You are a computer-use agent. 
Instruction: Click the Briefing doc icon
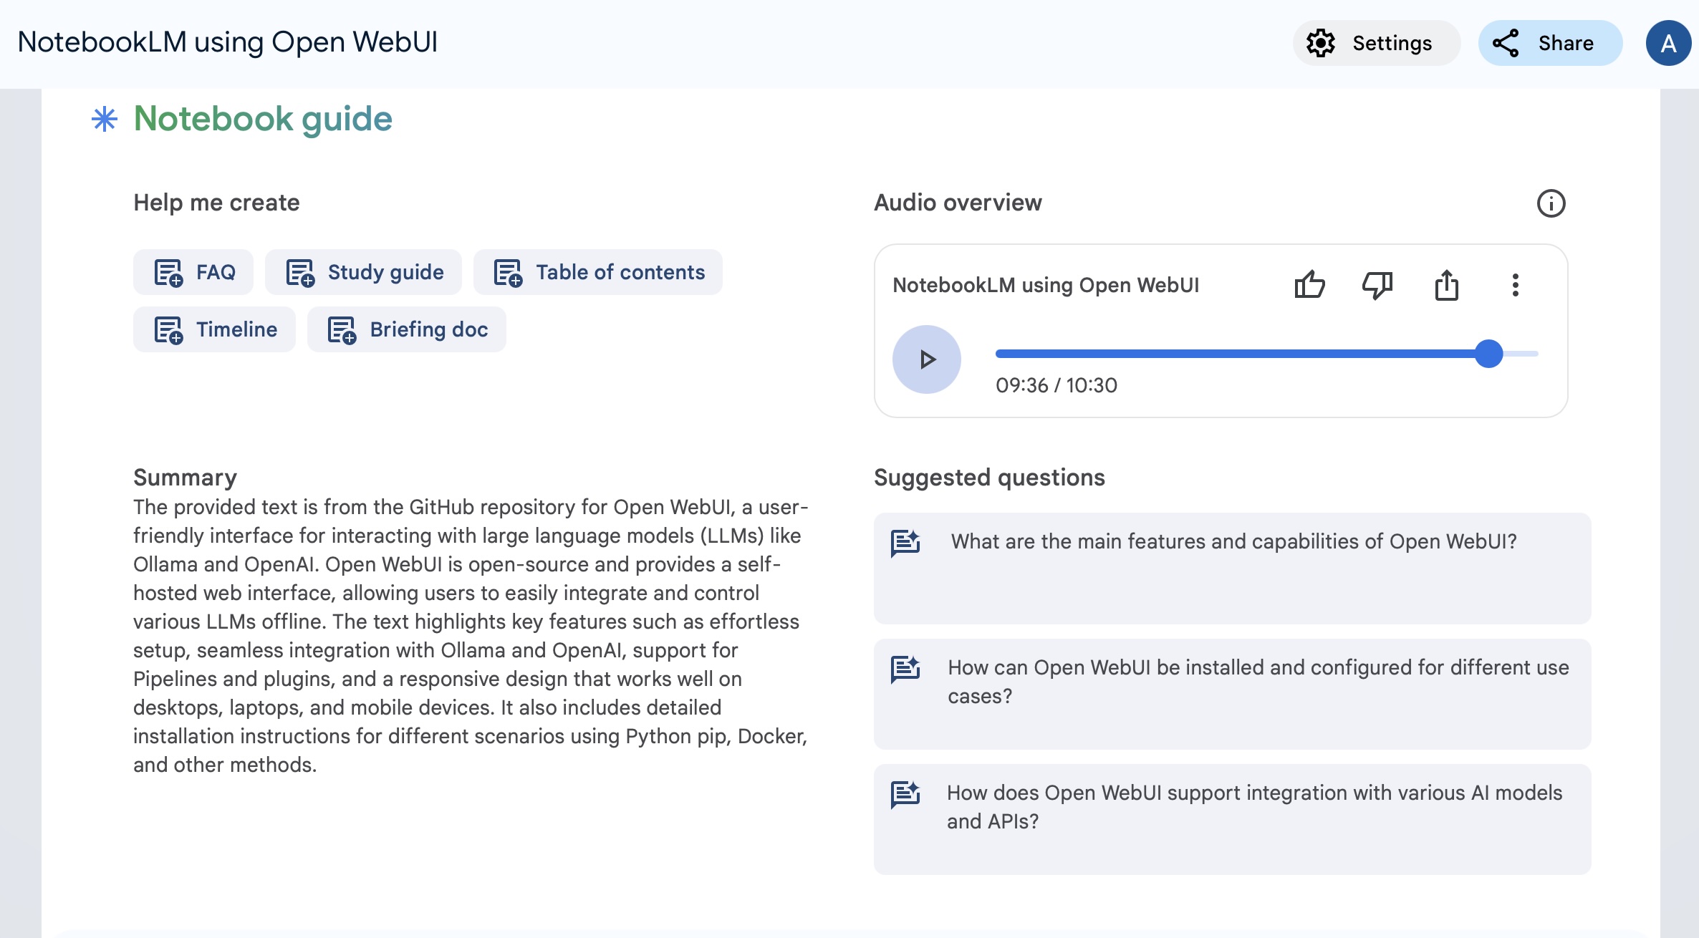(x=342, y=328)
